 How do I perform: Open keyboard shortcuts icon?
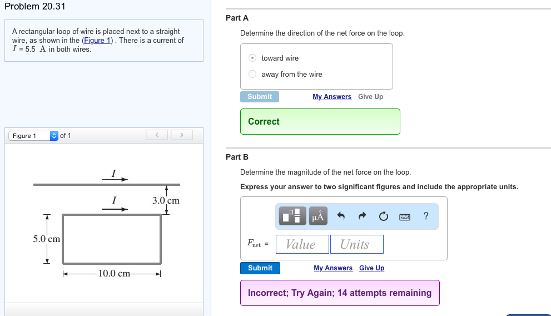point(405,216)
